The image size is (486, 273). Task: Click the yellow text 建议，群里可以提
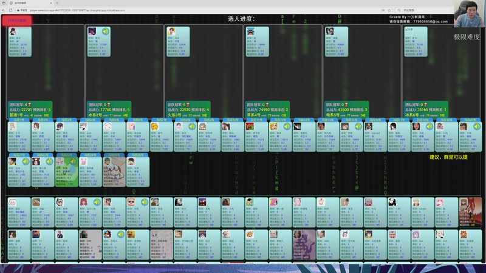[448, 157]
